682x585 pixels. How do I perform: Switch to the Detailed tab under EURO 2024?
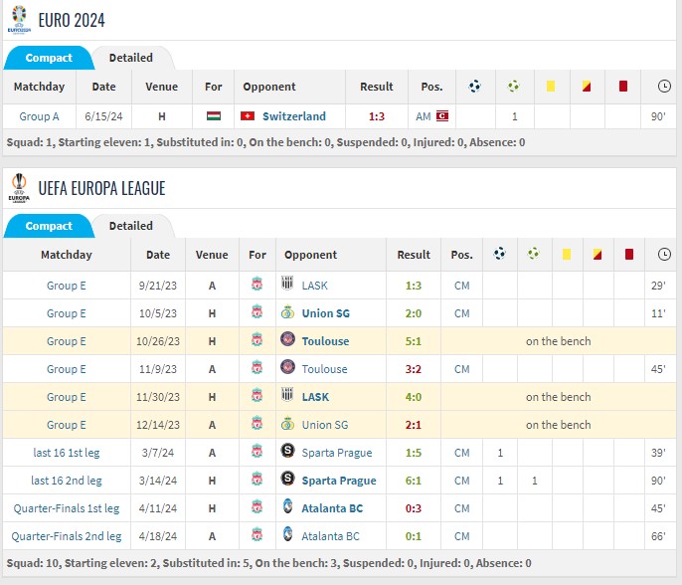tap(131, 58)
